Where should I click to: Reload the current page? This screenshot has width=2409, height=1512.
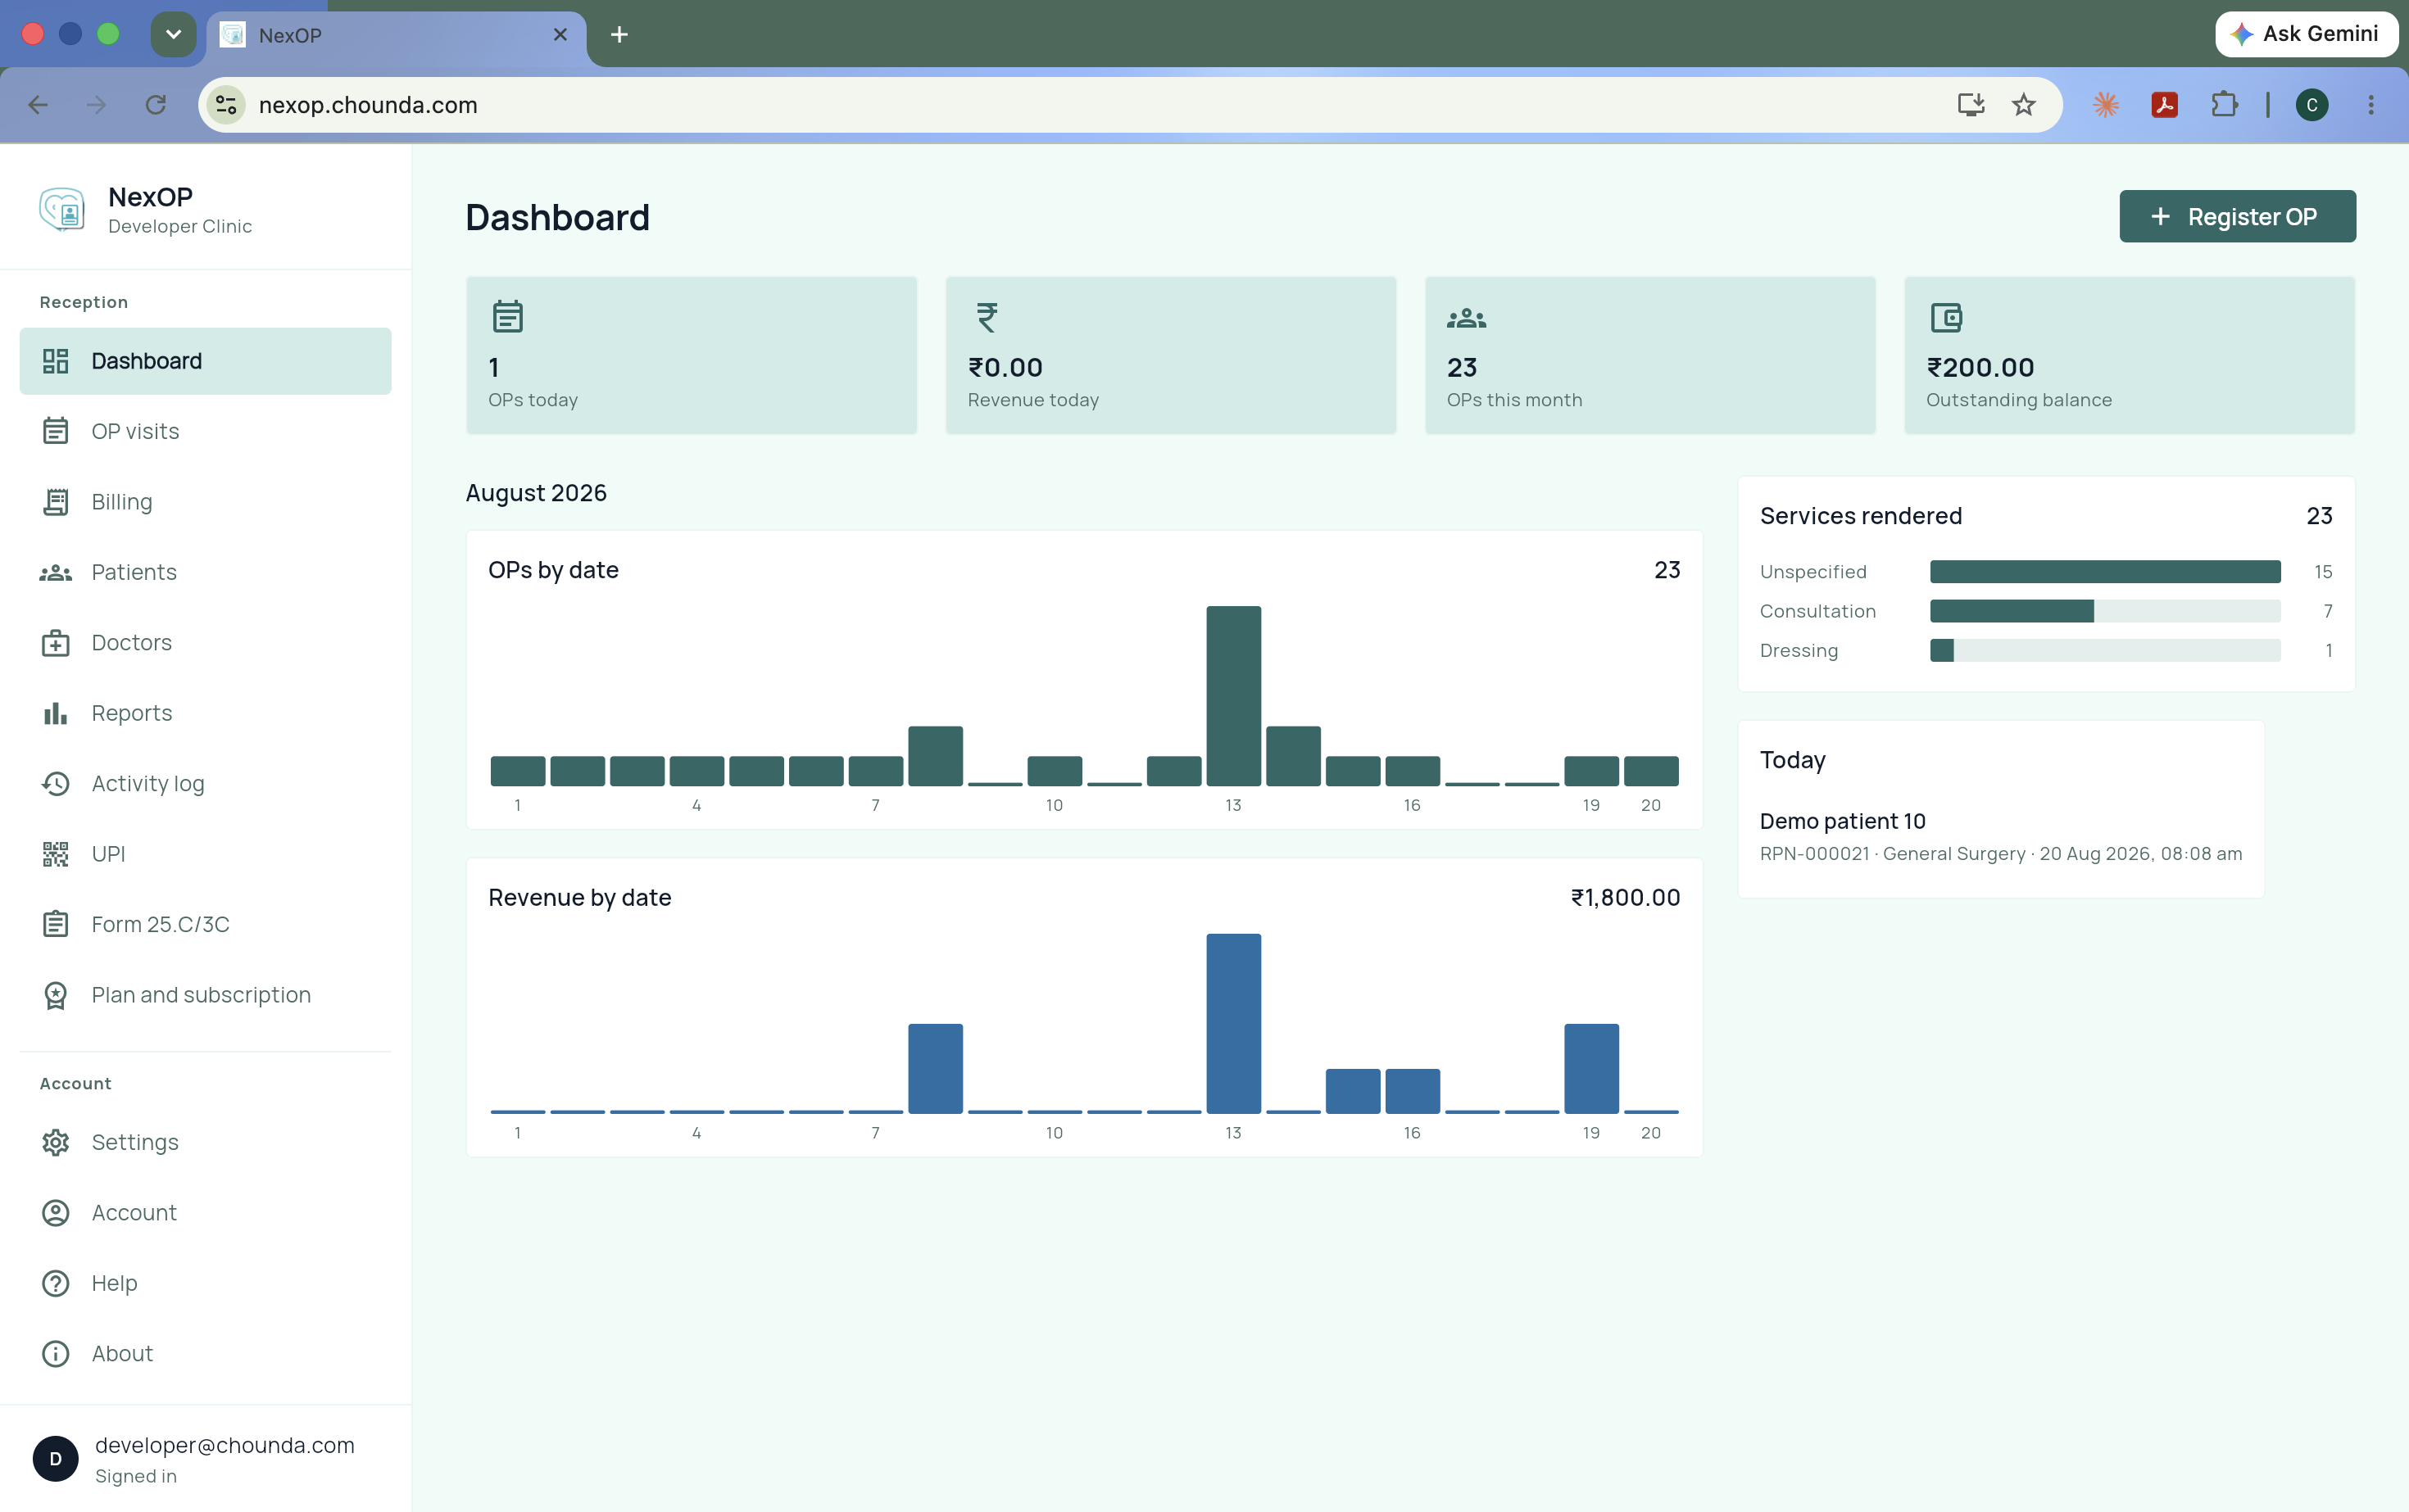155,105
